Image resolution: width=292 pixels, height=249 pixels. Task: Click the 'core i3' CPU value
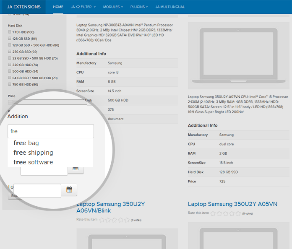113,73
